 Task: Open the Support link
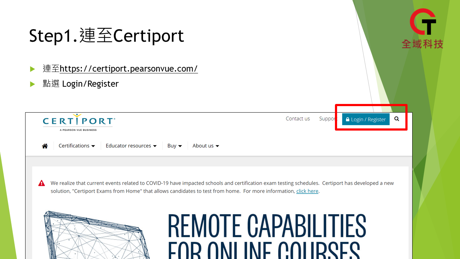(328, 119)
